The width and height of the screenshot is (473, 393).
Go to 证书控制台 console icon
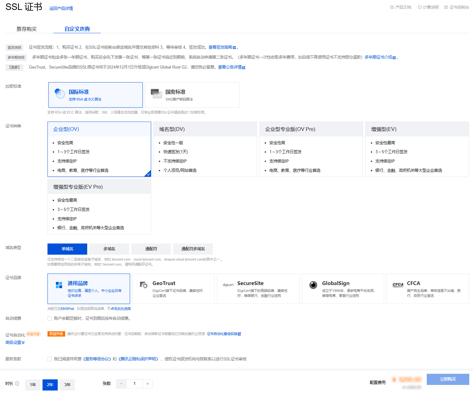click(446, 7)
